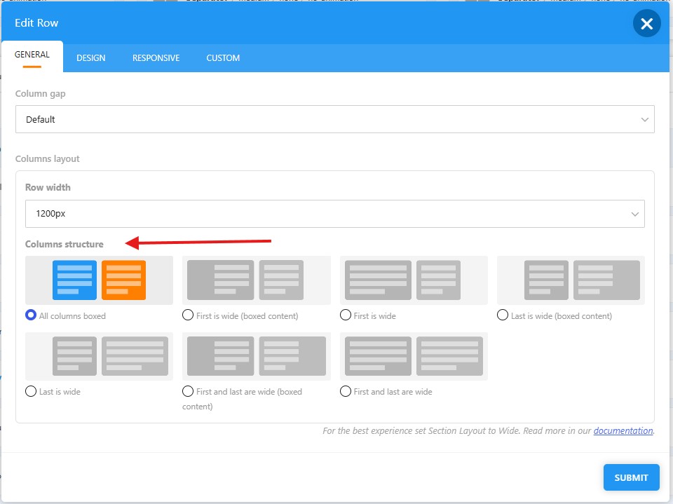Screen dimensions: 673x504
Task: Choose the First is wide radio button
Action: (x=346, y=315)
